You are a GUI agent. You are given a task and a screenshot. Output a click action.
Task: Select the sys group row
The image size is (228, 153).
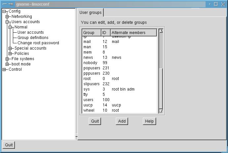coord(119,89)
